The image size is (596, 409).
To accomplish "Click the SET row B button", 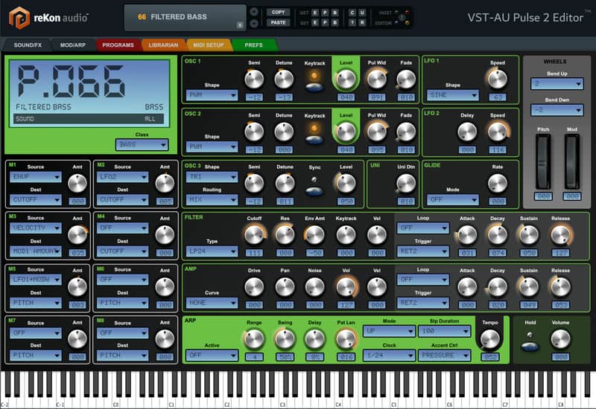I will click(335, 23).
